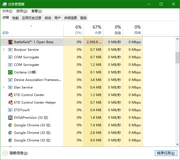Viewport: 180px width, 160px height.
Task: Switch to the 服务 tab
Action: (83, 18)
